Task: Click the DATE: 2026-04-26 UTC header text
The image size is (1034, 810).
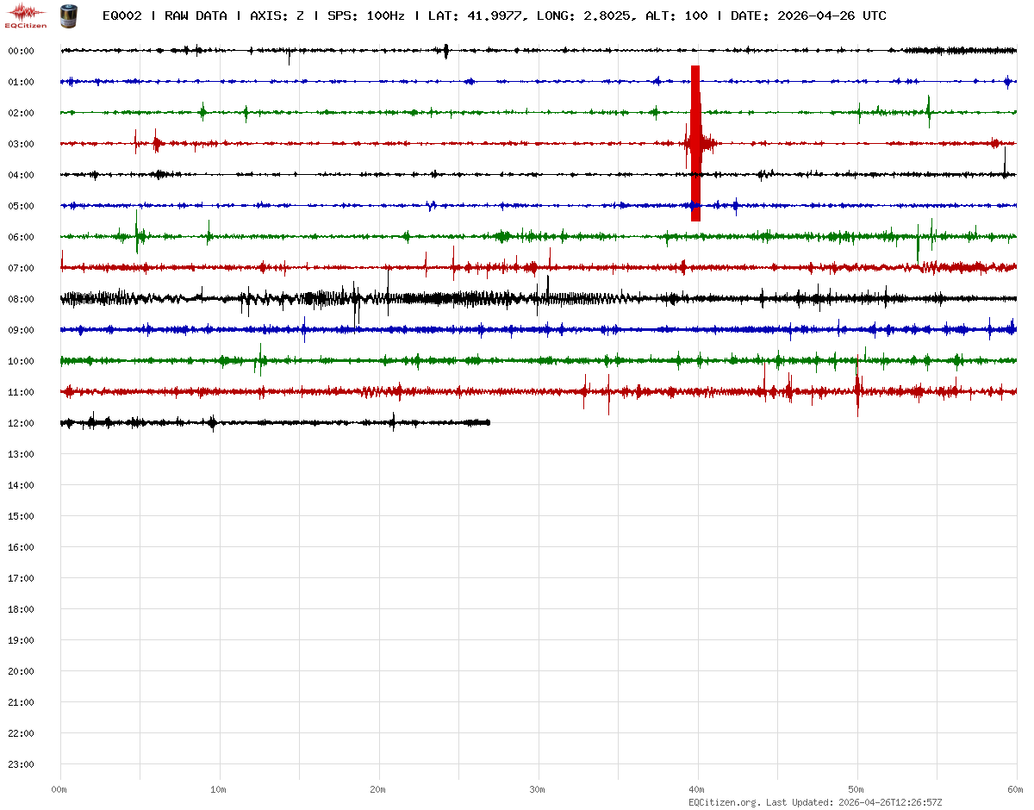Action: tap(808, 16)
